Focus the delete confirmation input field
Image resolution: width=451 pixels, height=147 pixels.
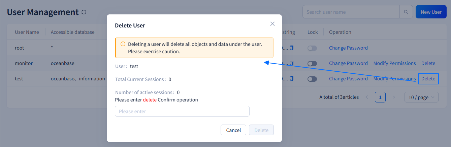[182, 111]
